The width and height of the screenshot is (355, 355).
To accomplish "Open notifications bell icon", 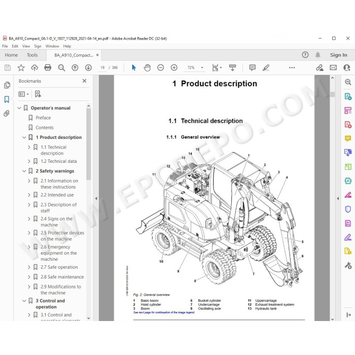I will coord(318,55).
